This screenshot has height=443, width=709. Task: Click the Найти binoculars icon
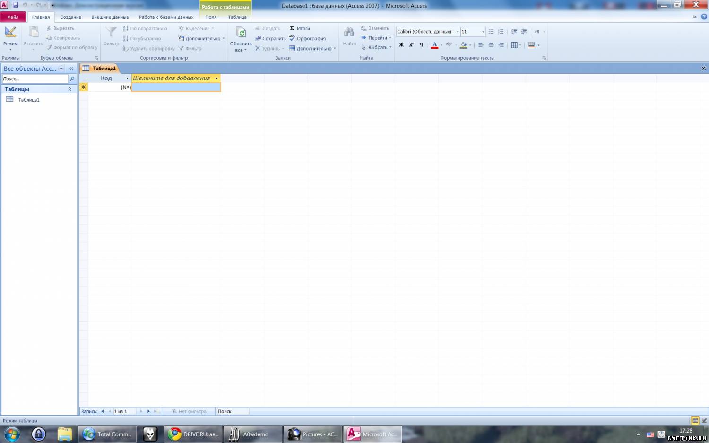tap(349, 32)
